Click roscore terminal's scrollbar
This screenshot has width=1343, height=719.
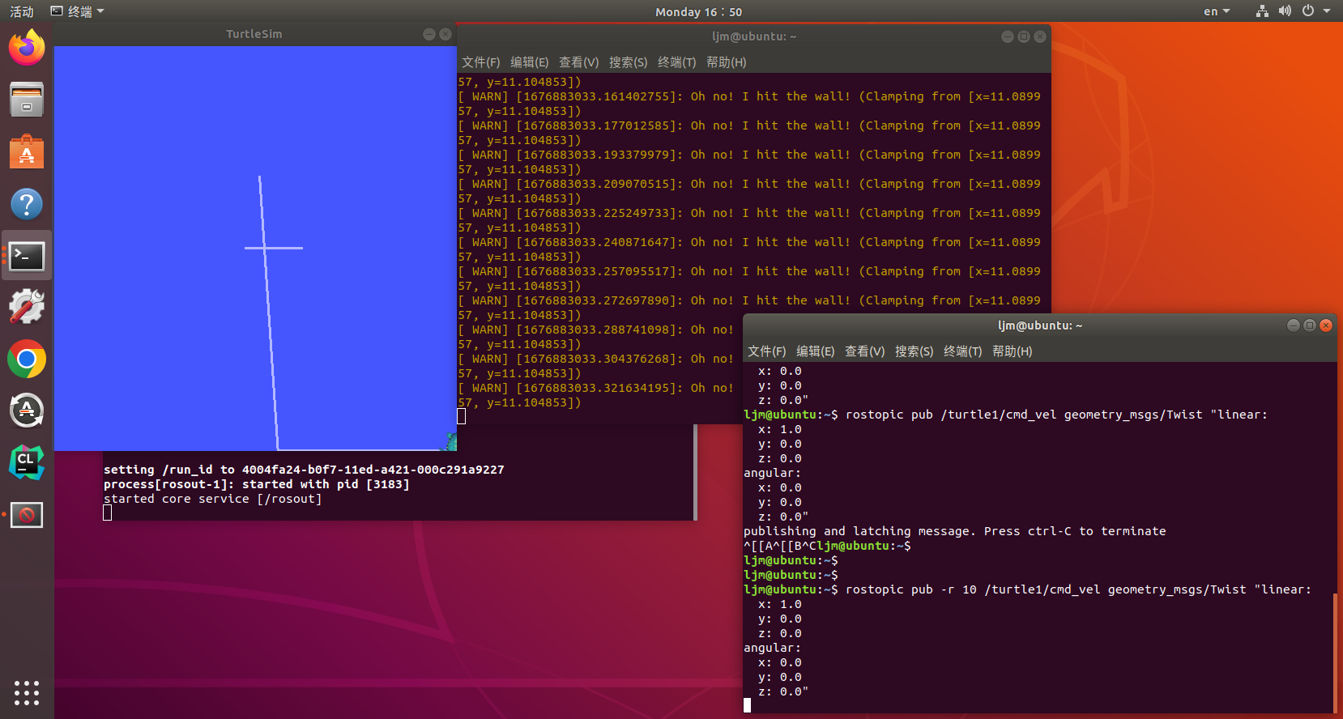(696, 472)
